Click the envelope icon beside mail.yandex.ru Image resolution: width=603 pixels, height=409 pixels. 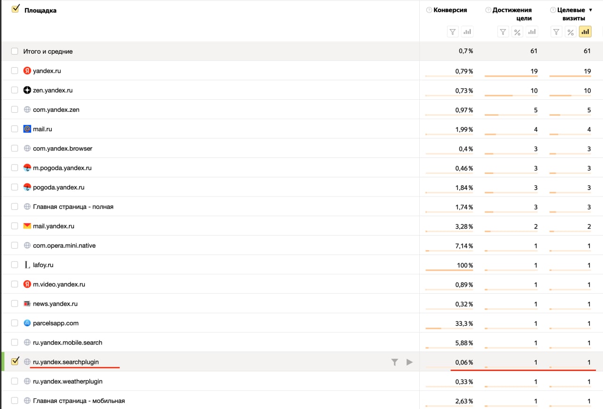click(x=27, y=226)
